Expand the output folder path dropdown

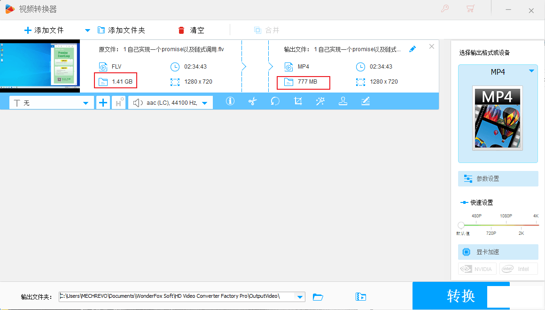point(300,297)
